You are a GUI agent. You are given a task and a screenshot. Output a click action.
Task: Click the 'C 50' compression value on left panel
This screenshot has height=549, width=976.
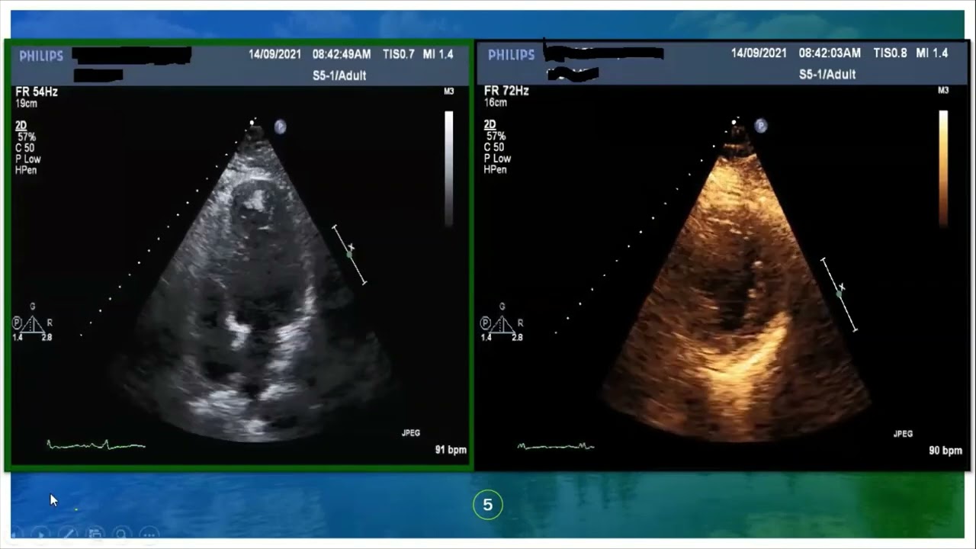tap(25, 148)
